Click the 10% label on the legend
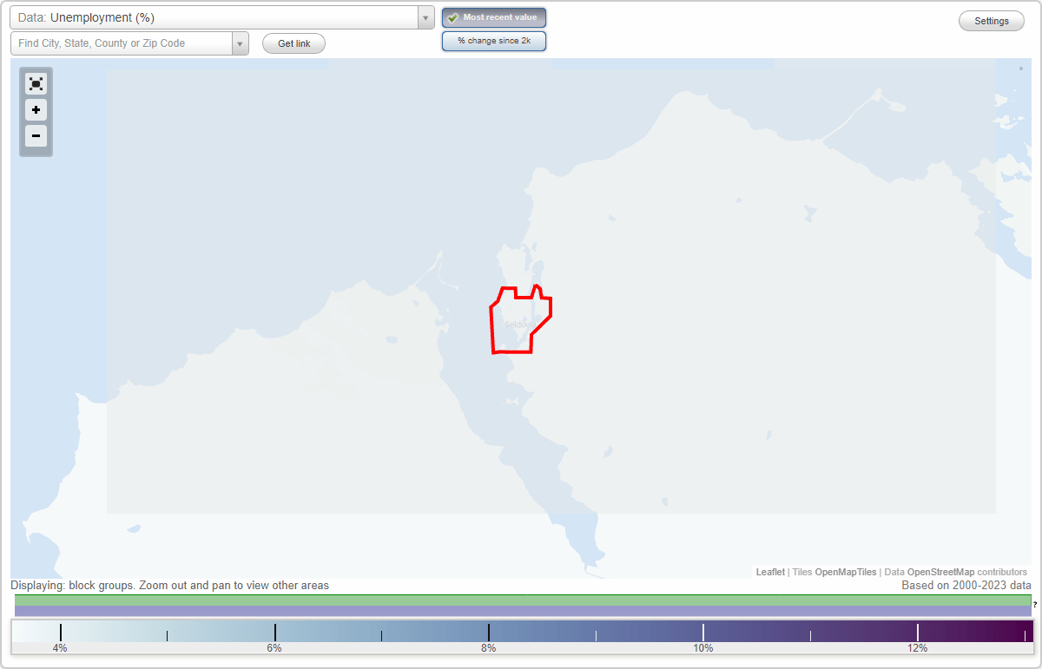Screen dimensions: 1042x669 tap(703, 647)
